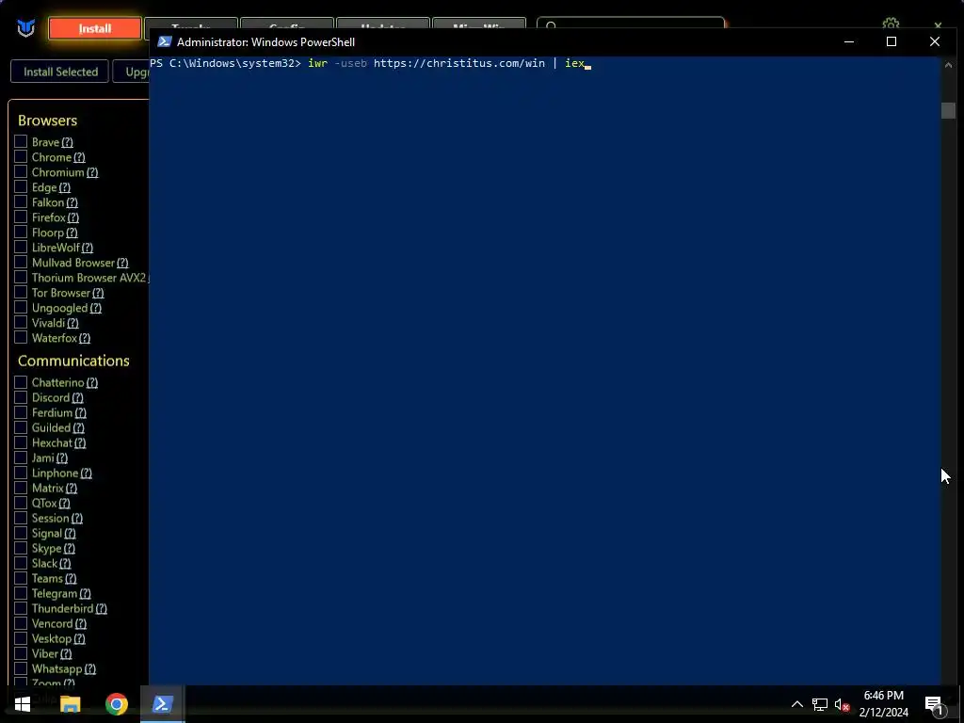964x723 pixels.
Task: Switch to the Install tab
Action: (95, 28)
